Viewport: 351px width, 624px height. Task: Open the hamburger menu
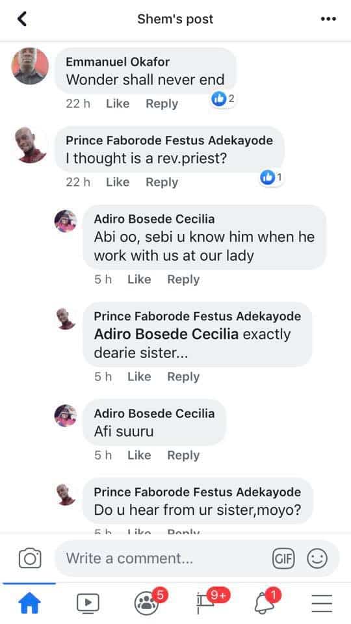(322, 603)
